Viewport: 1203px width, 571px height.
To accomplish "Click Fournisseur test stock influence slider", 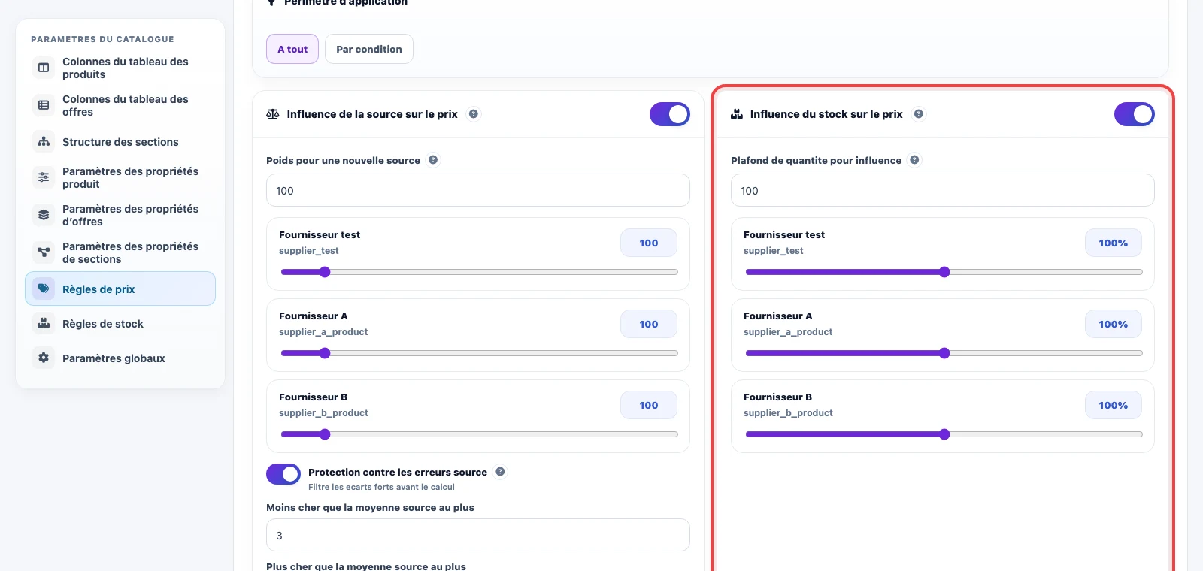I will [x=944, y=272].
